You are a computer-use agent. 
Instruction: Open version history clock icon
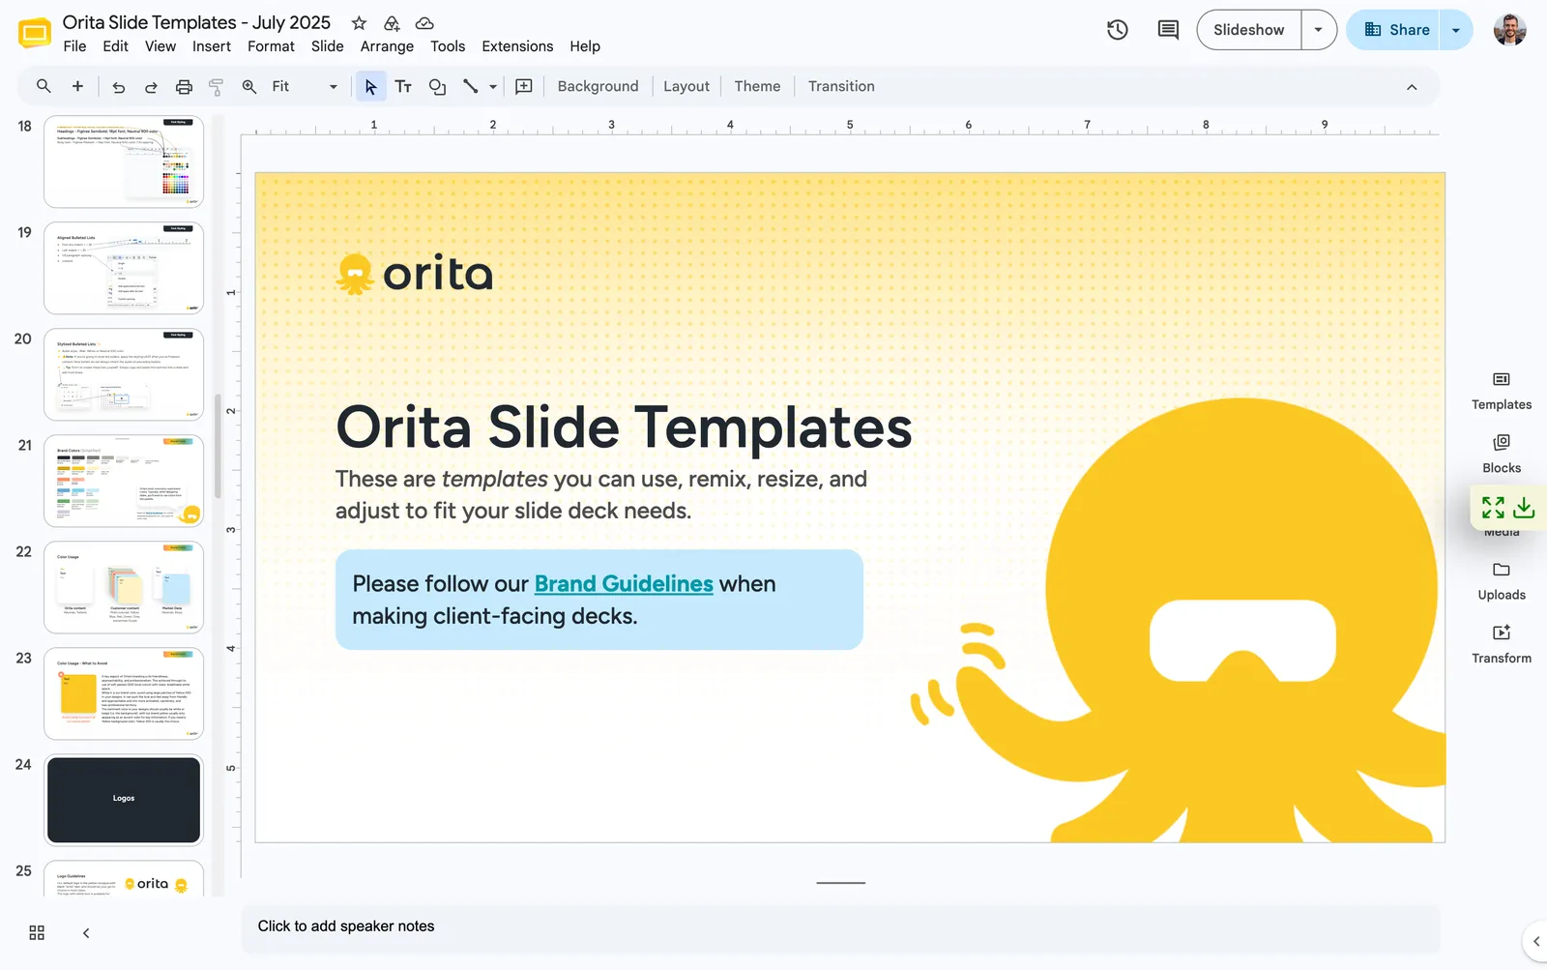(x=1118, y=30)
